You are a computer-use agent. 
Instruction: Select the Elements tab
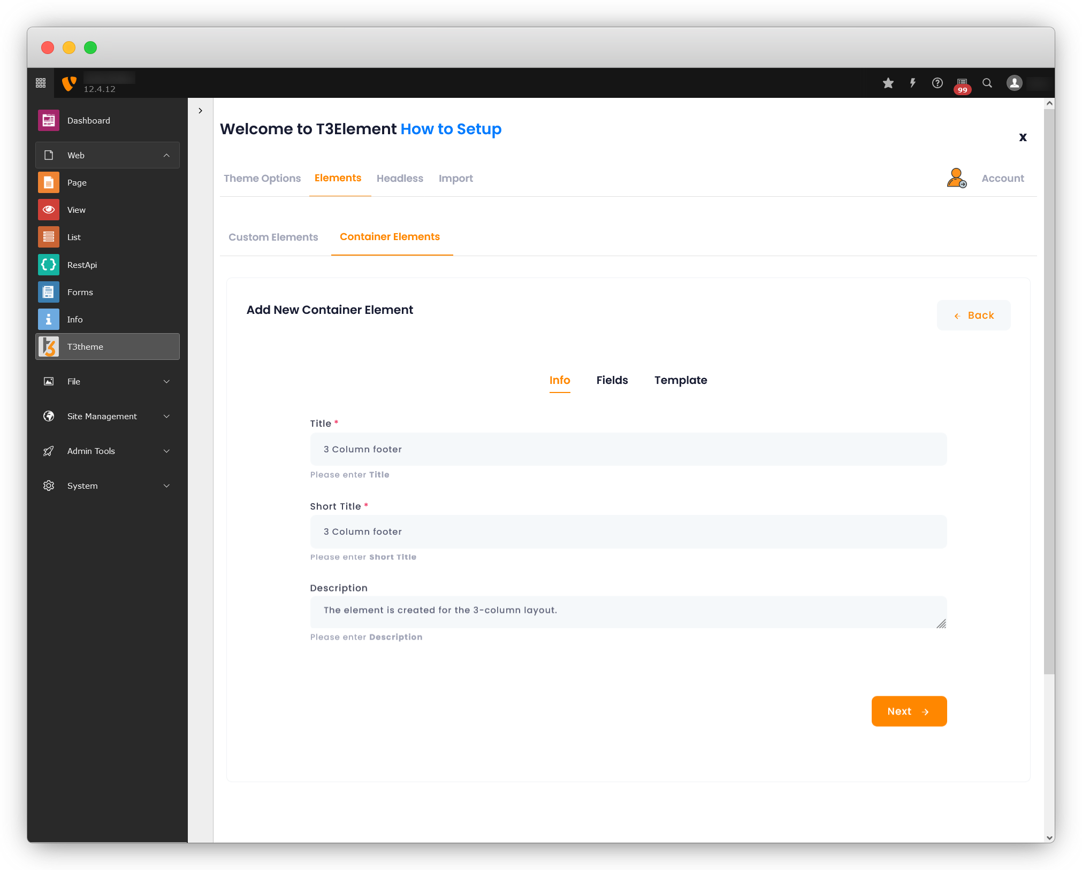[x=338, y=178]
